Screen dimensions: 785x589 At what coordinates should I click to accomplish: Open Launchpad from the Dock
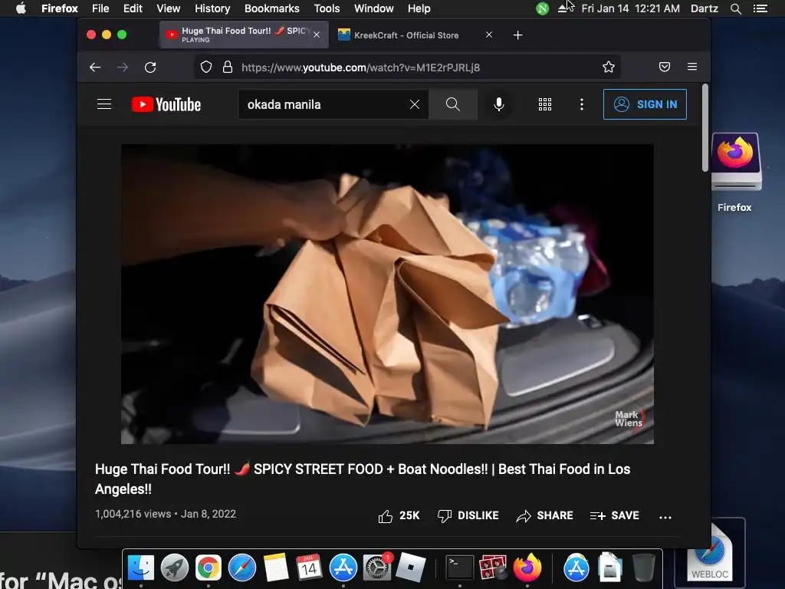click(x=175, y=568)
